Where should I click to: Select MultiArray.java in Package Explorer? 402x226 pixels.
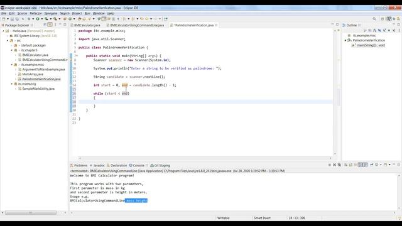coord(32,74)
